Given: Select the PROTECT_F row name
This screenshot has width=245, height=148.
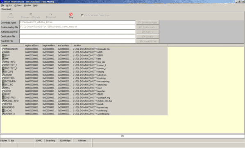Looking at the screenshot, I should click(11, 65).
